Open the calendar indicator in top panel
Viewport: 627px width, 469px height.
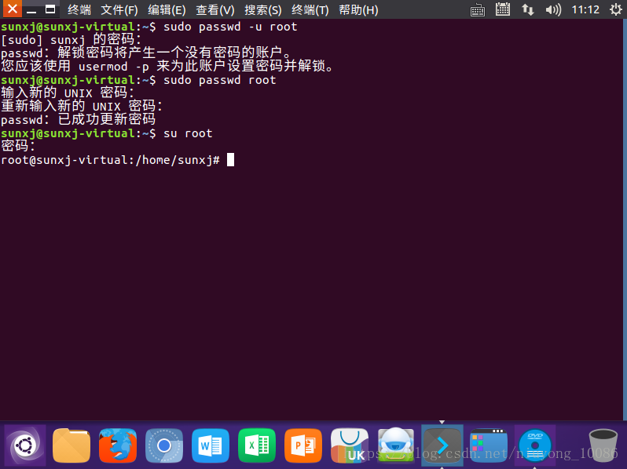(x=503, y=9)
